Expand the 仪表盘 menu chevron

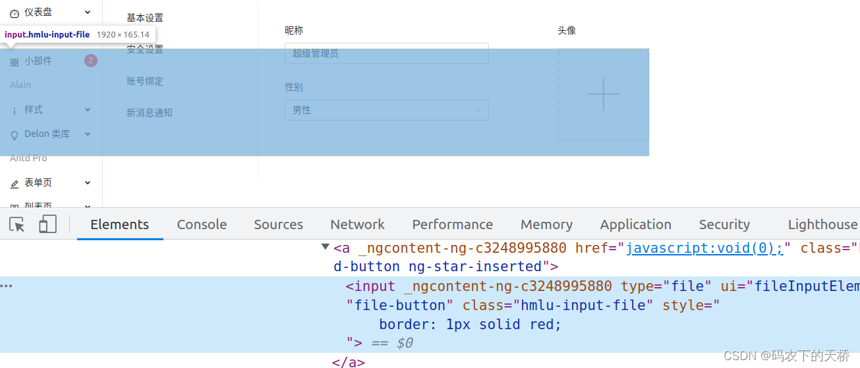coord(88,12)
